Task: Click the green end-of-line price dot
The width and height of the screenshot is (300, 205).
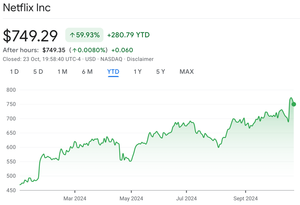Action: coord(294,104)
